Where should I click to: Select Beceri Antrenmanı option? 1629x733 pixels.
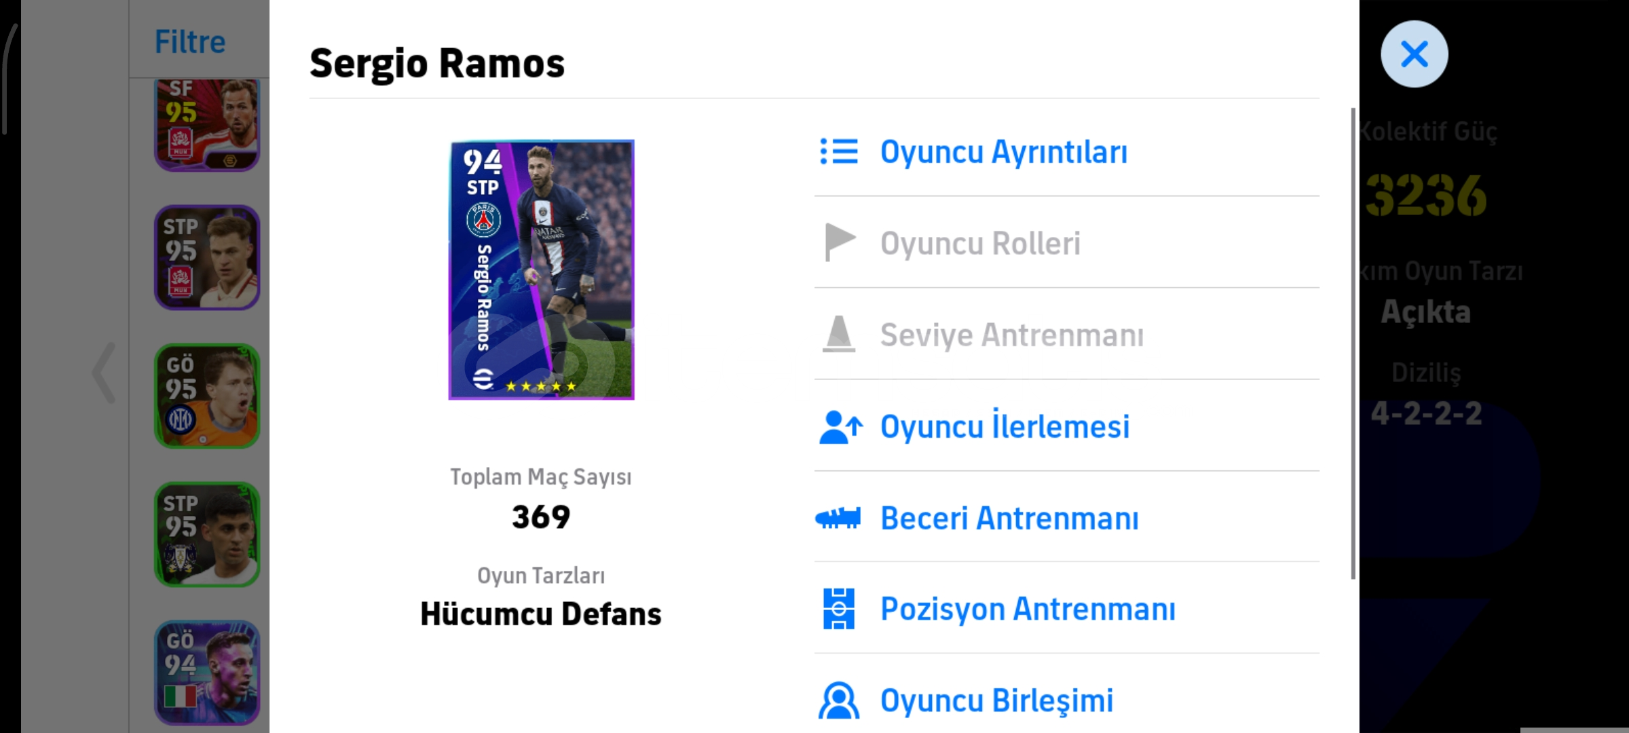[1009, 519]
